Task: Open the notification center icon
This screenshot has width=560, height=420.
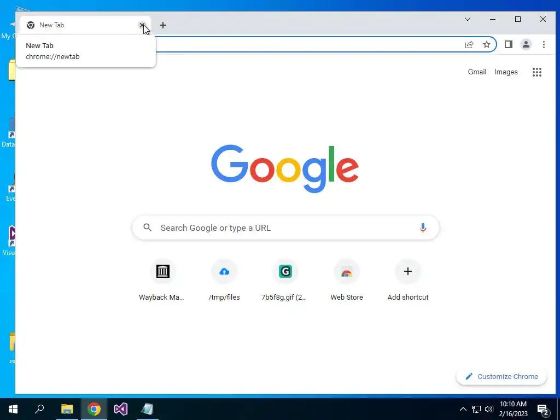Action: coord(543,410)
